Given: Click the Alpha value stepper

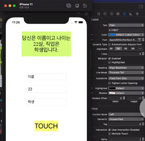Looking at the screenshot, I should coord(143,139).
